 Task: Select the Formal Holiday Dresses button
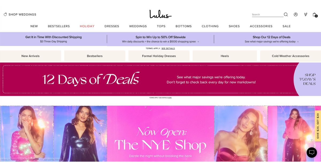tap(159, 56)
